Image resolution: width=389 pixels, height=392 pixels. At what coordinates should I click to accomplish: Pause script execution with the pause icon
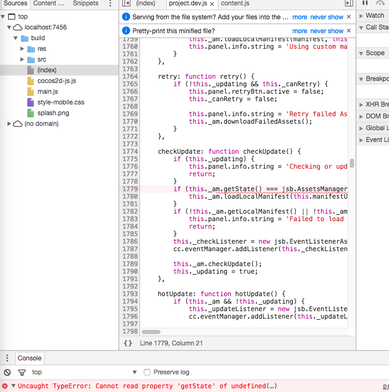[365, 3]
